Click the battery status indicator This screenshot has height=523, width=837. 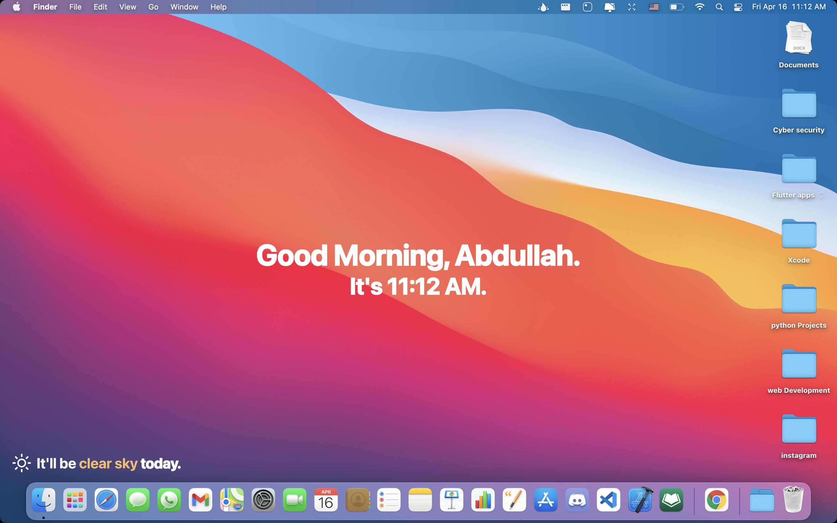(x=677, y=7)
